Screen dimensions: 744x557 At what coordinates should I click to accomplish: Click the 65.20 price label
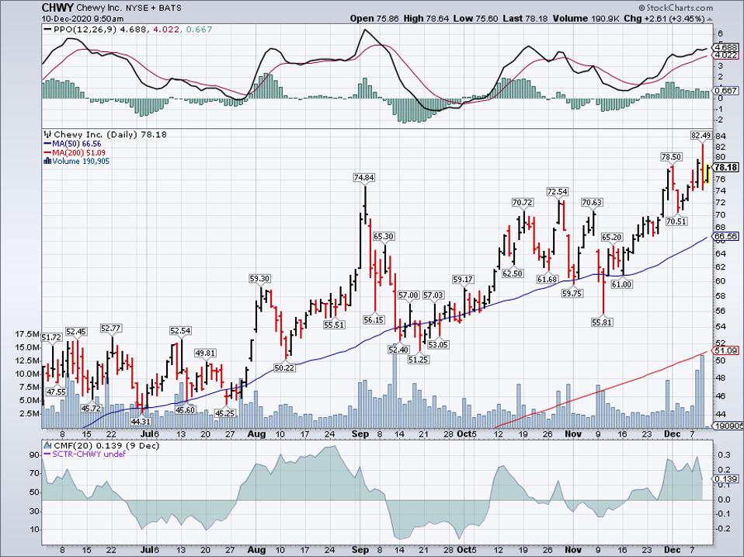[612, 237]
